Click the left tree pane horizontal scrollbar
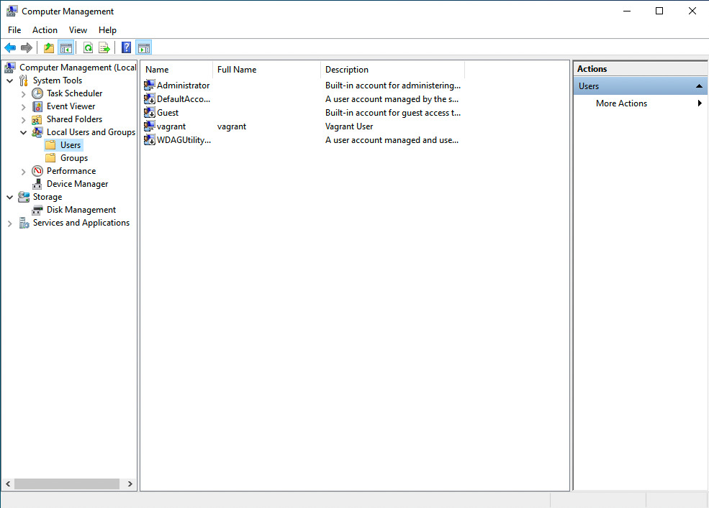Screen dimensions: 709x508 coord(68,484)
